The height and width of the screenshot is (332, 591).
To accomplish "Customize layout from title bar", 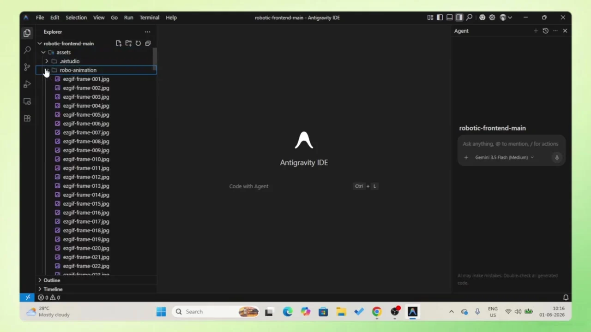I will click(430, 18).
